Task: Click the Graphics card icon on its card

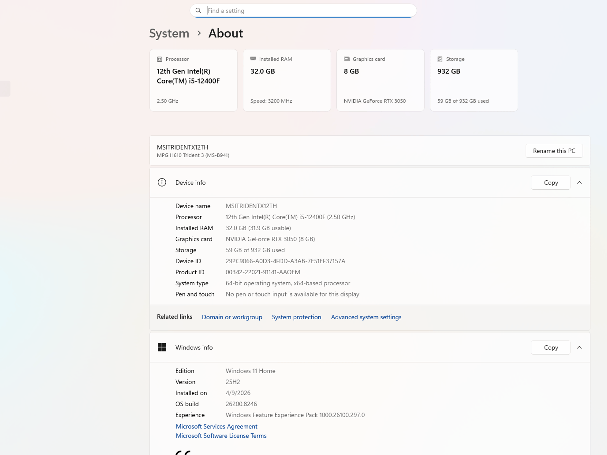Action: (x=347, y=59)
